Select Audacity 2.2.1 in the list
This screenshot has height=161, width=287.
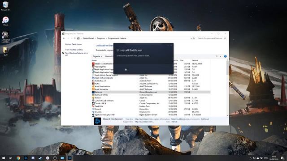(151, 80)
